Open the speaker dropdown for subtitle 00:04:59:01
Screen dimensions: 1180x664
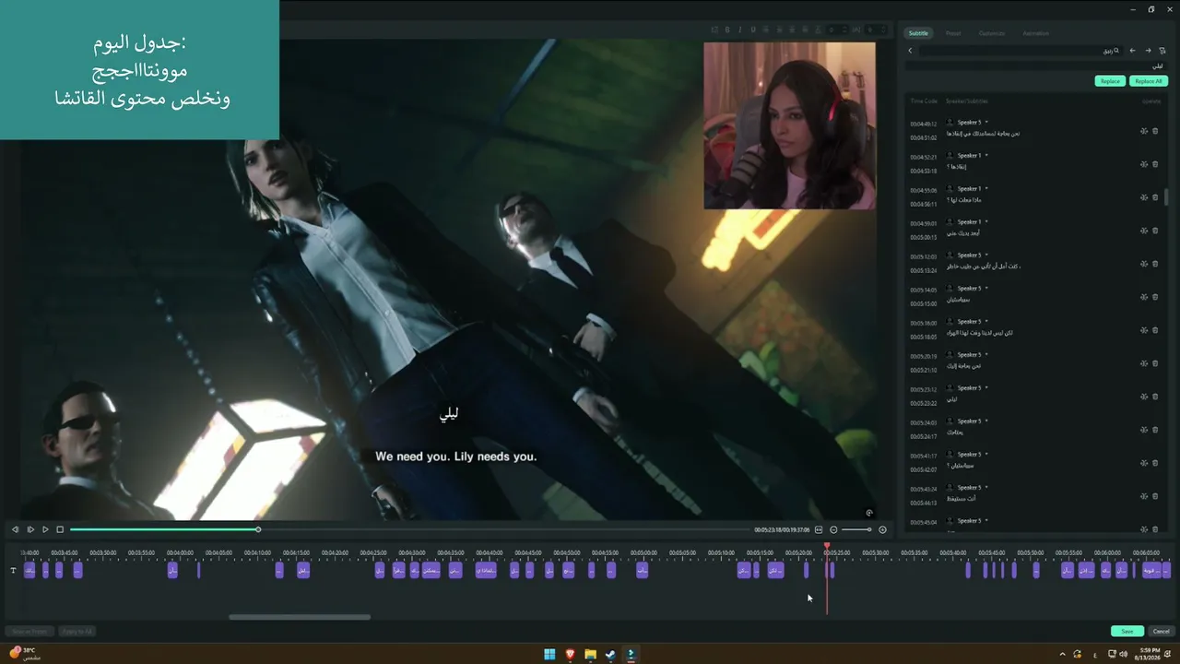pyautogui.click(x=986, y=221)
